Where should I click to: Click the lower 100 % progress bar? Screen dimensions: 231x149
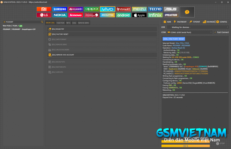pos(186,146)
